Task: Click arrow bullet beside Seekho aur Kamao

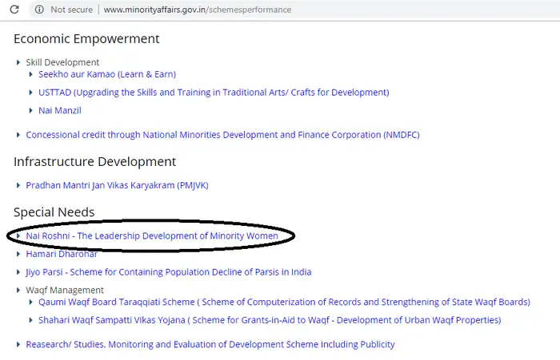Action: click(31, 74)
